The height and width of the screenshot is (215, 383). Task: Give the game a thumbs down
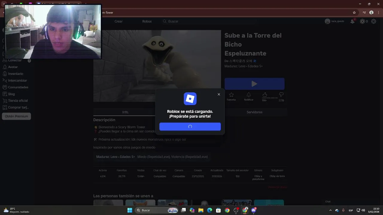[x=281, y=95]
